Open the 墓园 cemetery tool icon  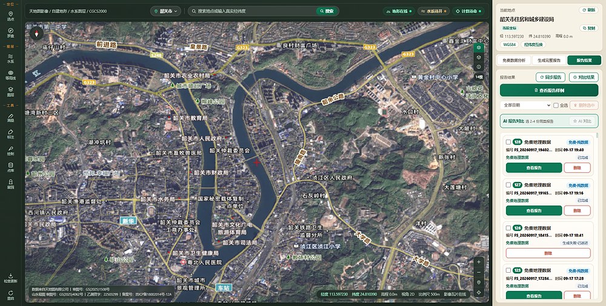coord(10,184)
